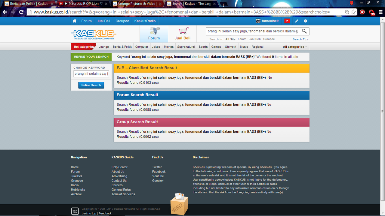The height and width of the screenshot is (216, 385).
Task: Click famoulheit user avatar
Action: coord(258,21)
